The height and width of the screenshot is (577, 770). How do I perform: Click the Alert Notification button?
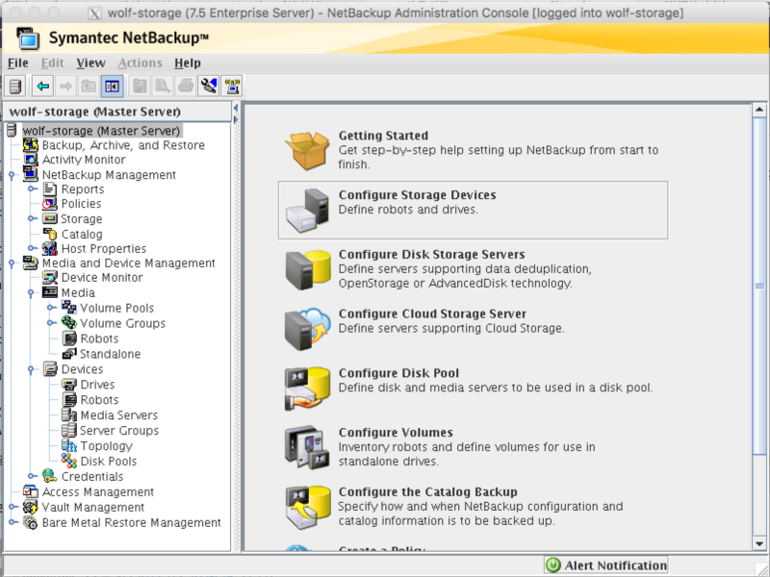coord(606,565)
